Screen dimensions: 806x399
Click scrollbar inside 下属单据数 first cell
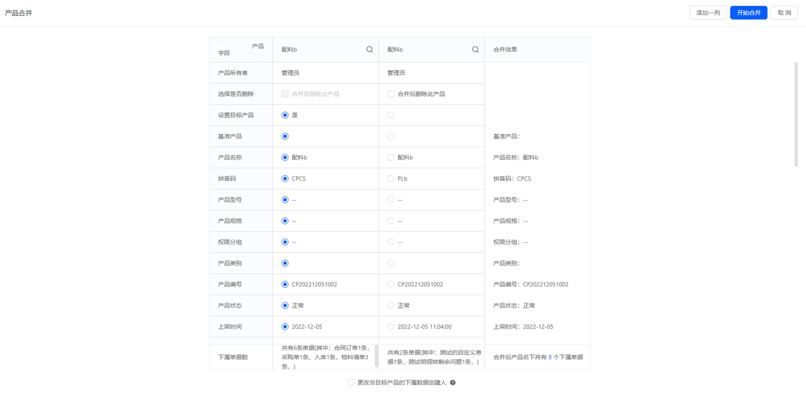pos(377,356)
